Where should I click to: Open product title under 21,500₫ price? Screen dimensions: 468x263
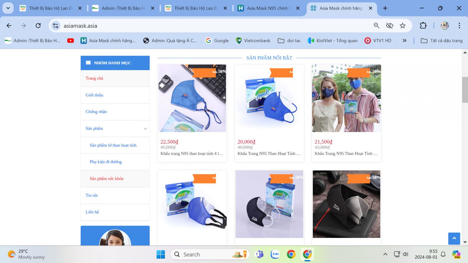346,153
